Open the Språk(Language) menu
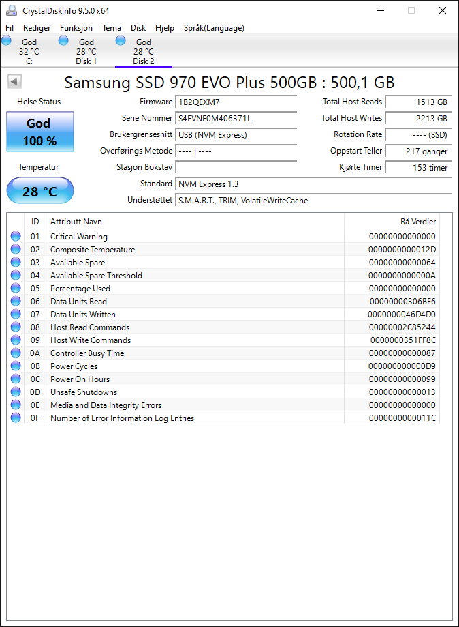 click(214, 28)
